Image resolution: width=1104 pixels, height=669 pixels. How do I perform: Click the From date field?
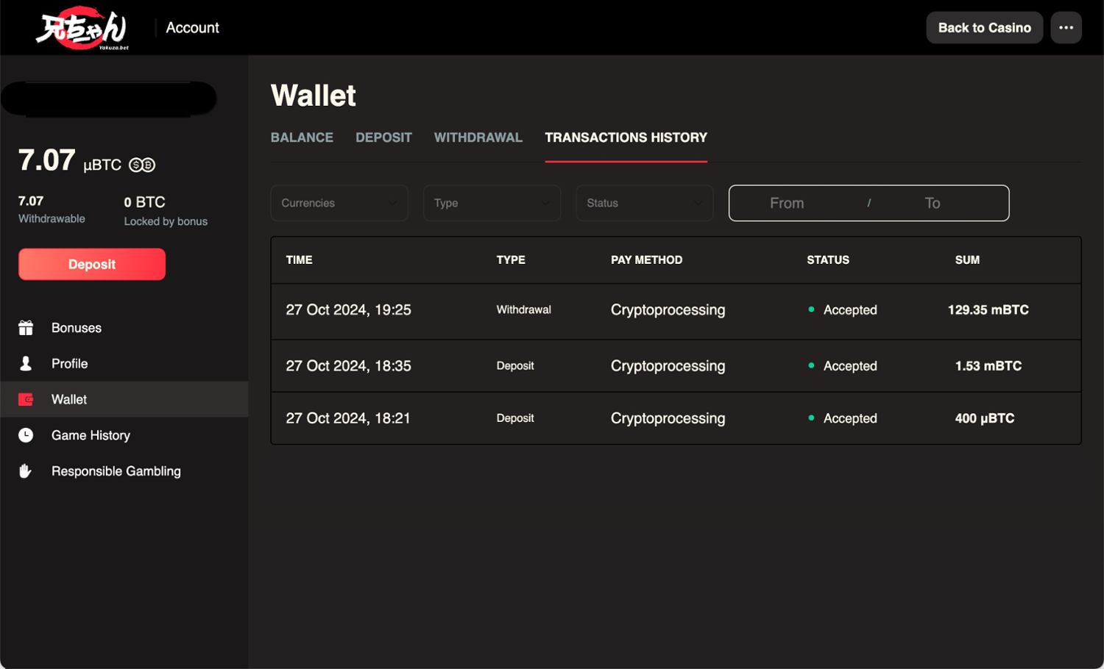787,203
